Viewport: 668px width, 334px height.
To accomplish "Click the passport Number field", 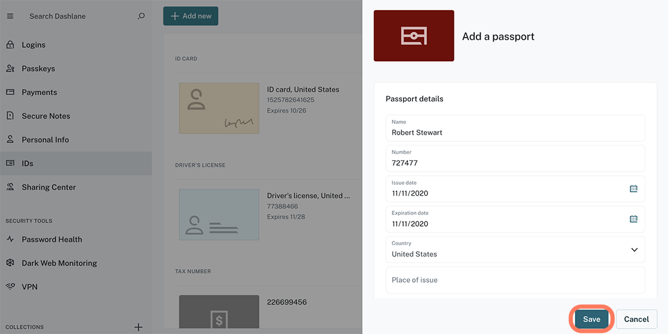I will (515, 159).
